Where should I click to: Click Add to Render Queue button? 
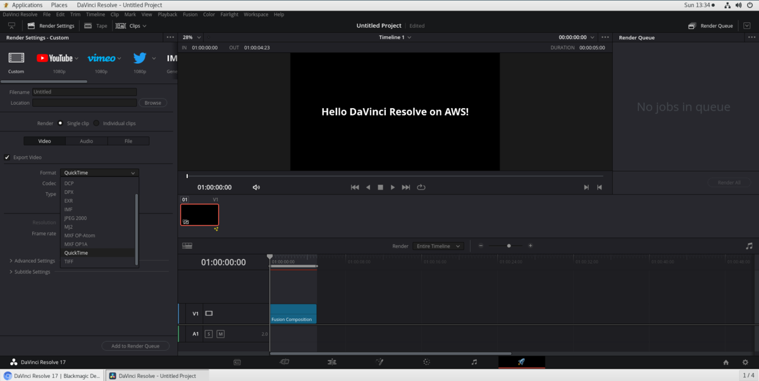(x=135, y=346)
